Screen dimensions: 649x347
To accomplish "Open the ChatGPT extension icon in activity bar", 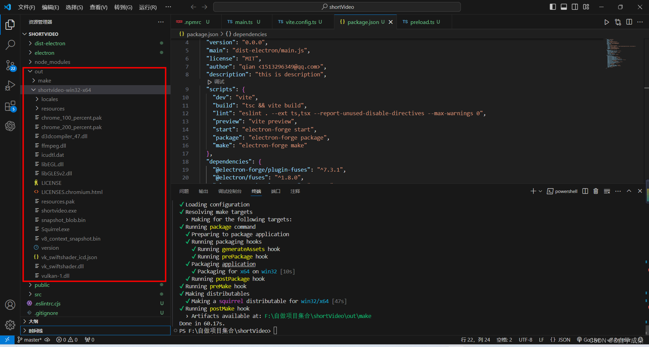I will pos(10,126).
